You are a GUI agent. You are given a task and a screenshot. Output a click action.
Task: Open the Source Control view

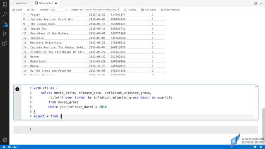click(x=5, y=34)
